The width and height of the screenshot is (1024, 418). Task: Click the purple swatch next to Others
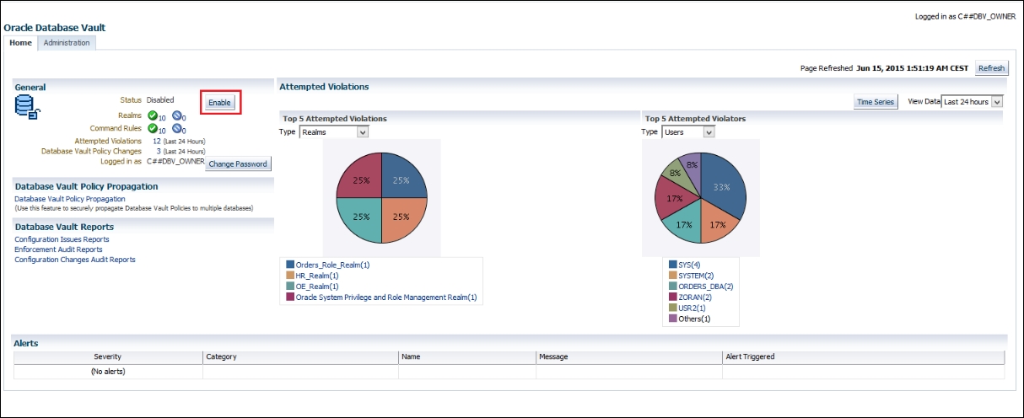tap(672, 319)
